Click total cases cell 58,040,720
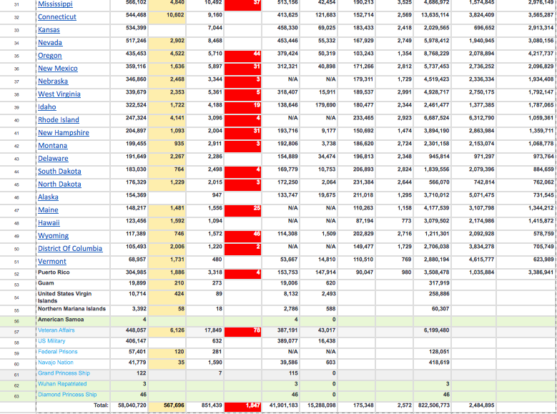This screenshot has width=557, height=414. tap(132, 405)
